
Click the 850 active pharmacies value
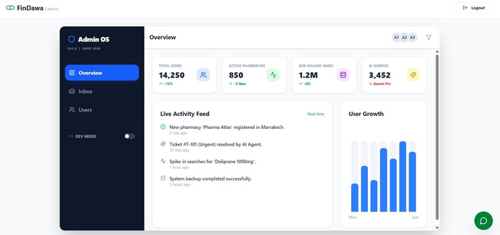click(x=236, y=75)
